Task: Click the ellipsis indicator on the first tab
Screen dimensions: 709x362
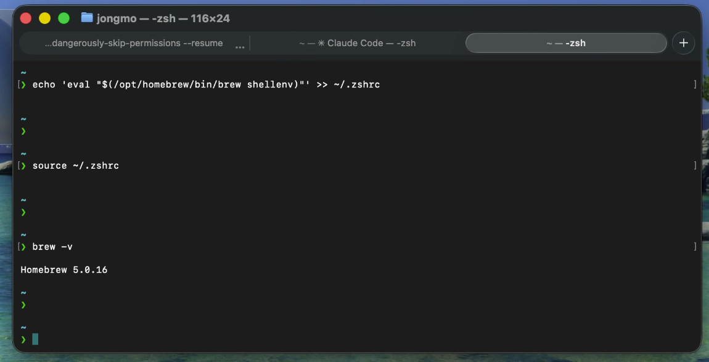Action: coord(240,44)
